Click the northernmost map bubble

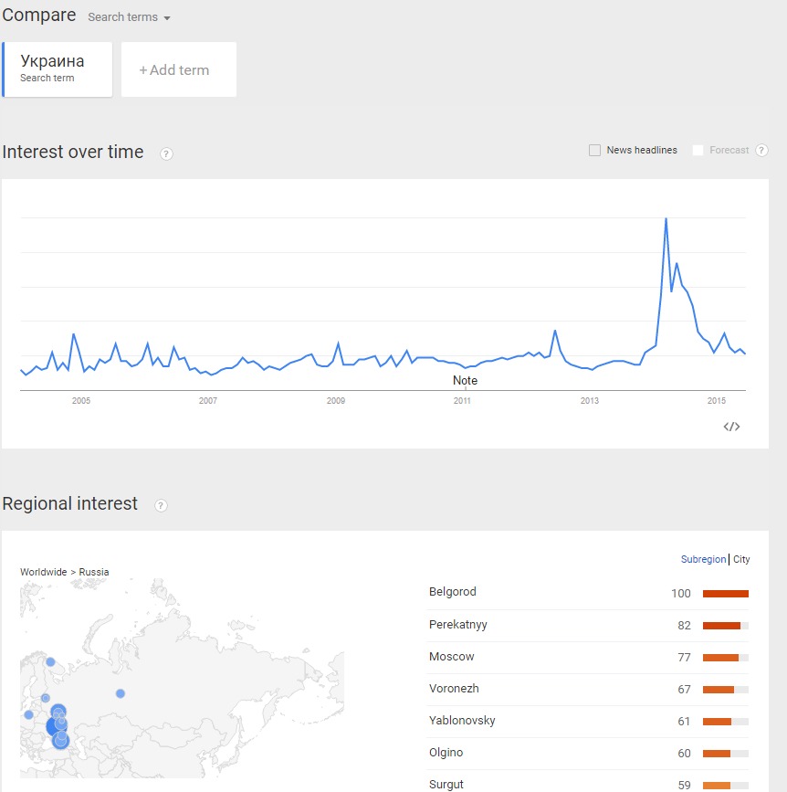point(50,661)
